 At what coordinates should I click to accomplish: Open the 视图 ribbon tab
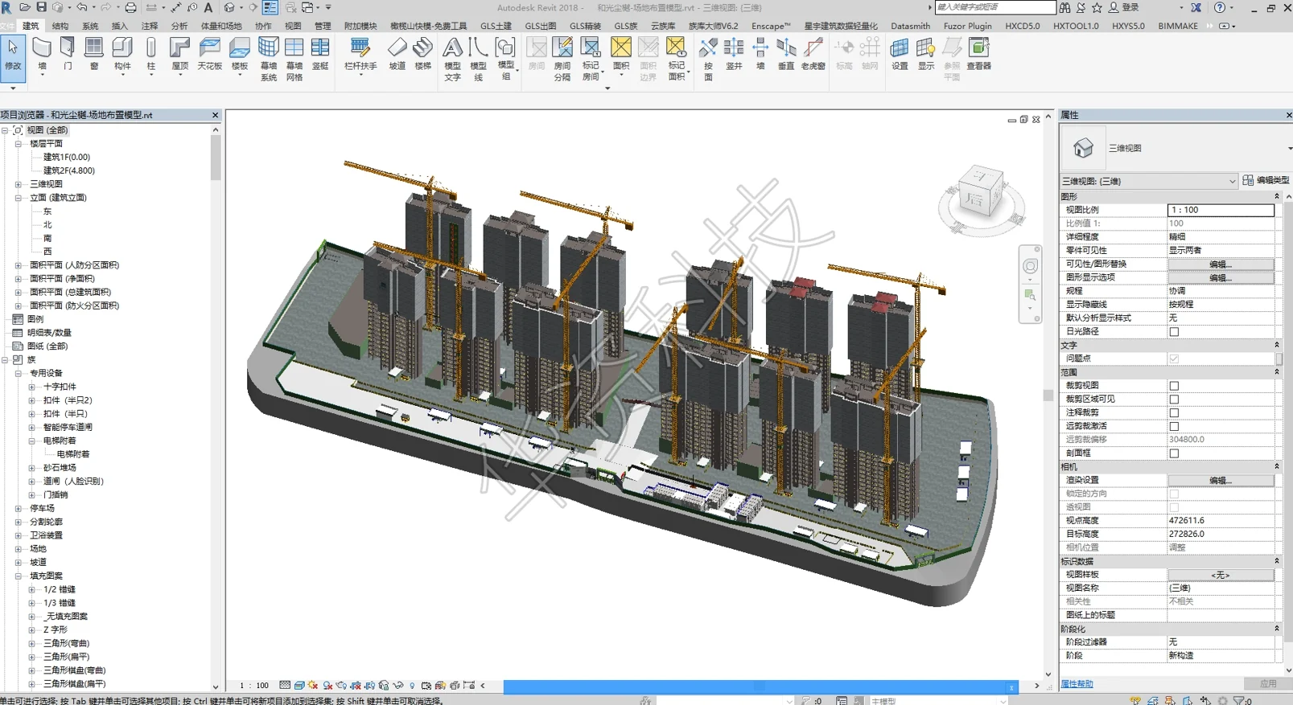click(x=293, y=26)
